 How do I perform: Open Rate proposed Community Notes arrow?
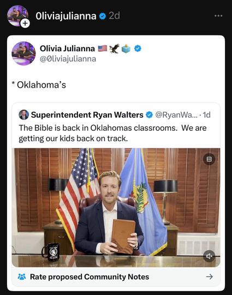click(210, 277)
